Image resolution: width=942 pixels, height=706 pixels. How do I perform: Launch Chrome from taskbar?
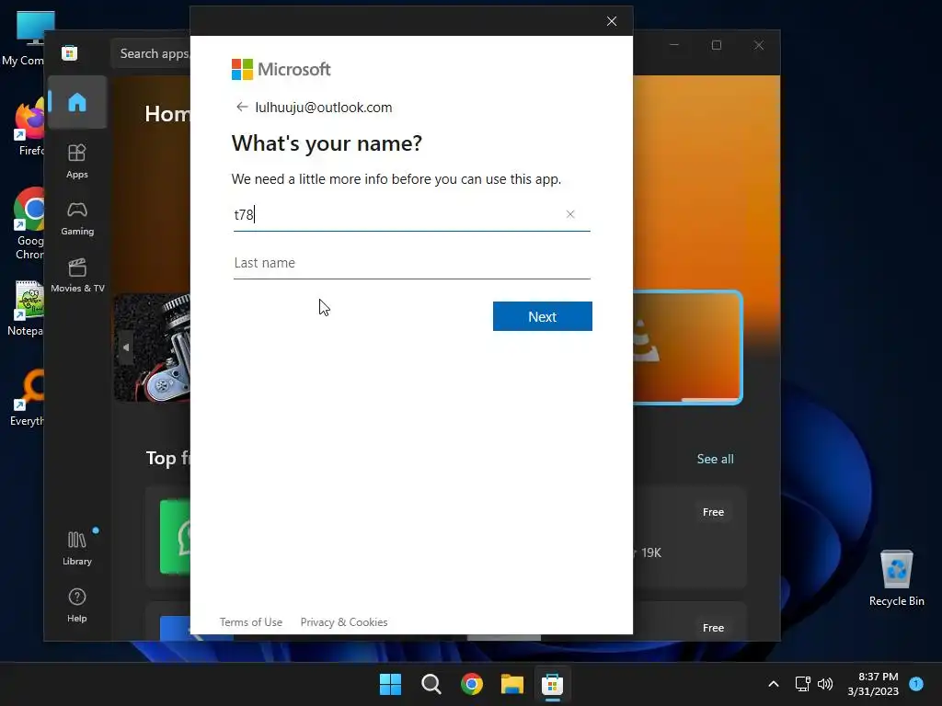[472, 684]
